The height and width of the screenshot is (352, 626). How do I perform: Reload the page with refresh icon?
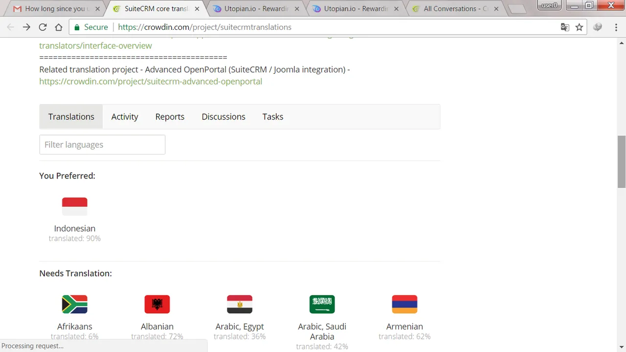tap(43, 27)
